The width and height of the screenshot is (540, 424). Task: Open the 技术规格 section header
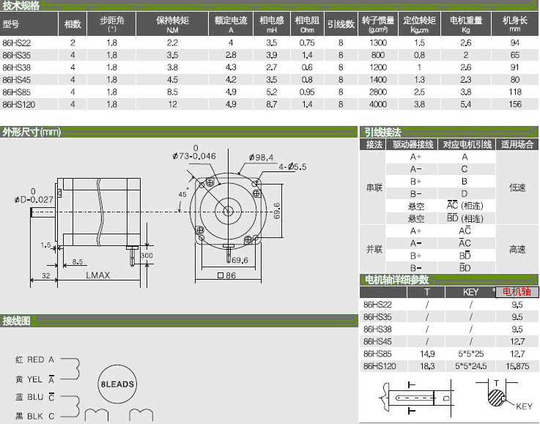[x=21, y=6]
